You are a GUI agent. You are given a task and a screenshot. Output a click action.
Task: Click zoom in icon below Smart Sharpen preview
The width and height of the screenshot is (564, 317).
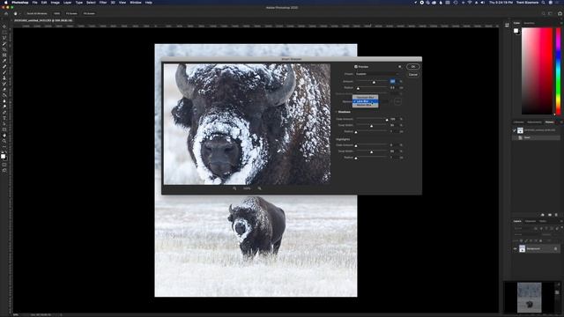pos(259,188)
